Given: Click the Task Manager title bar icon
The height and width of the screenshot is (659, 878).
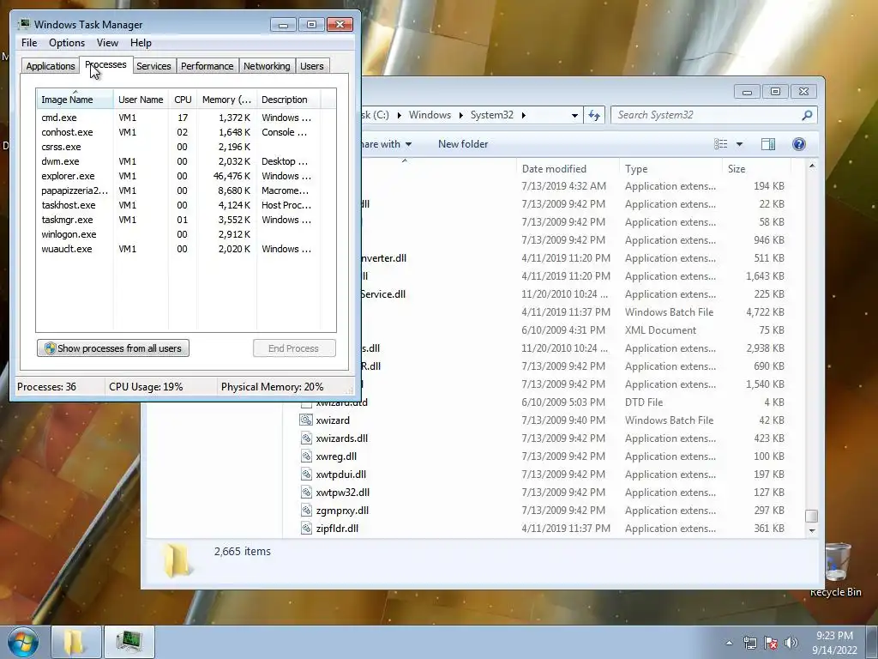Looking at the screenshot, I should pyautogui.click(x=23, y=24).
